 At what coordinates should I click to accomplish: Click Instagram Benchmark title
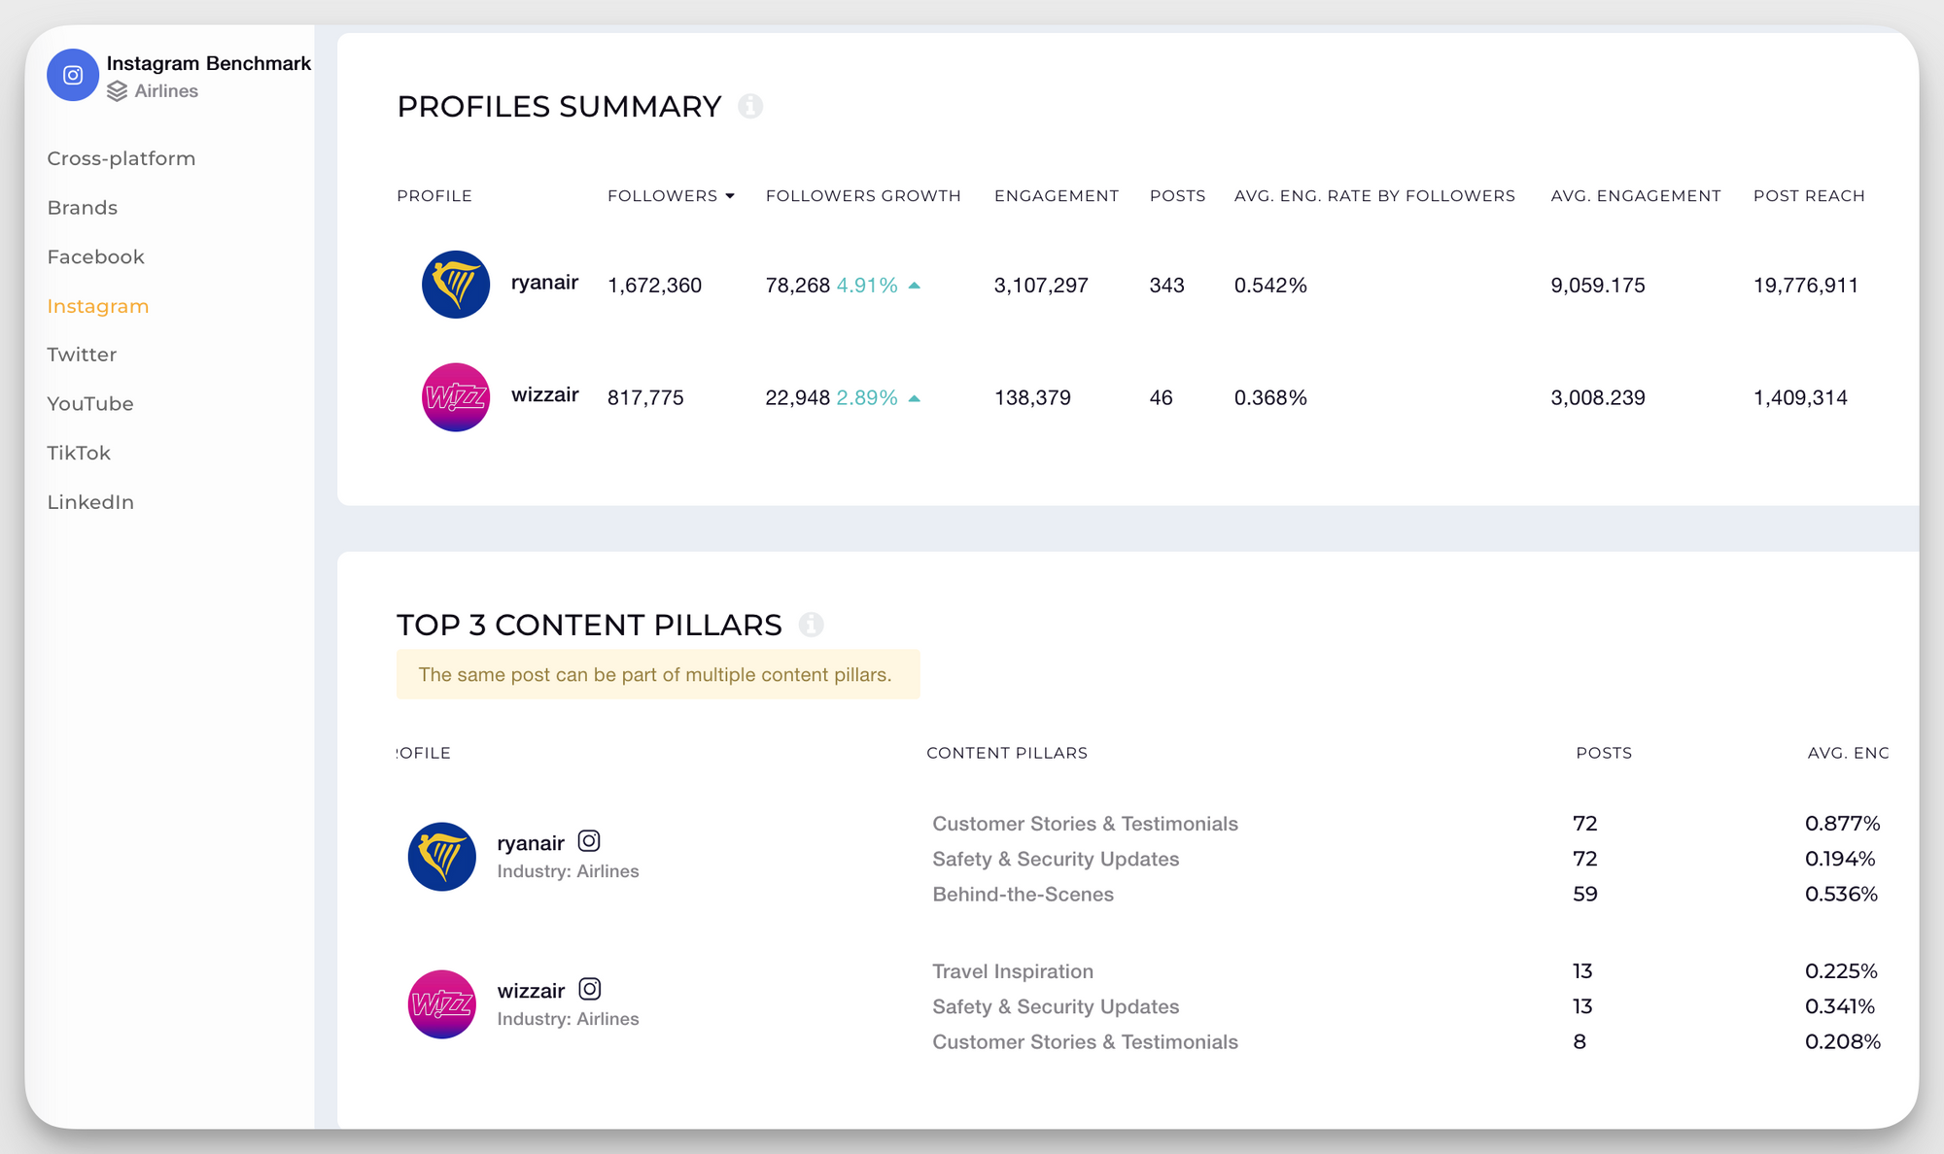[209, 63]
